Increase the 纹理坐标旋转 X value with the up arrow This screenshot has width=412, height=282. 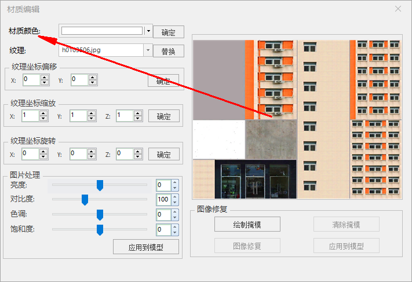pyautogui.click(x=43, y=151)
